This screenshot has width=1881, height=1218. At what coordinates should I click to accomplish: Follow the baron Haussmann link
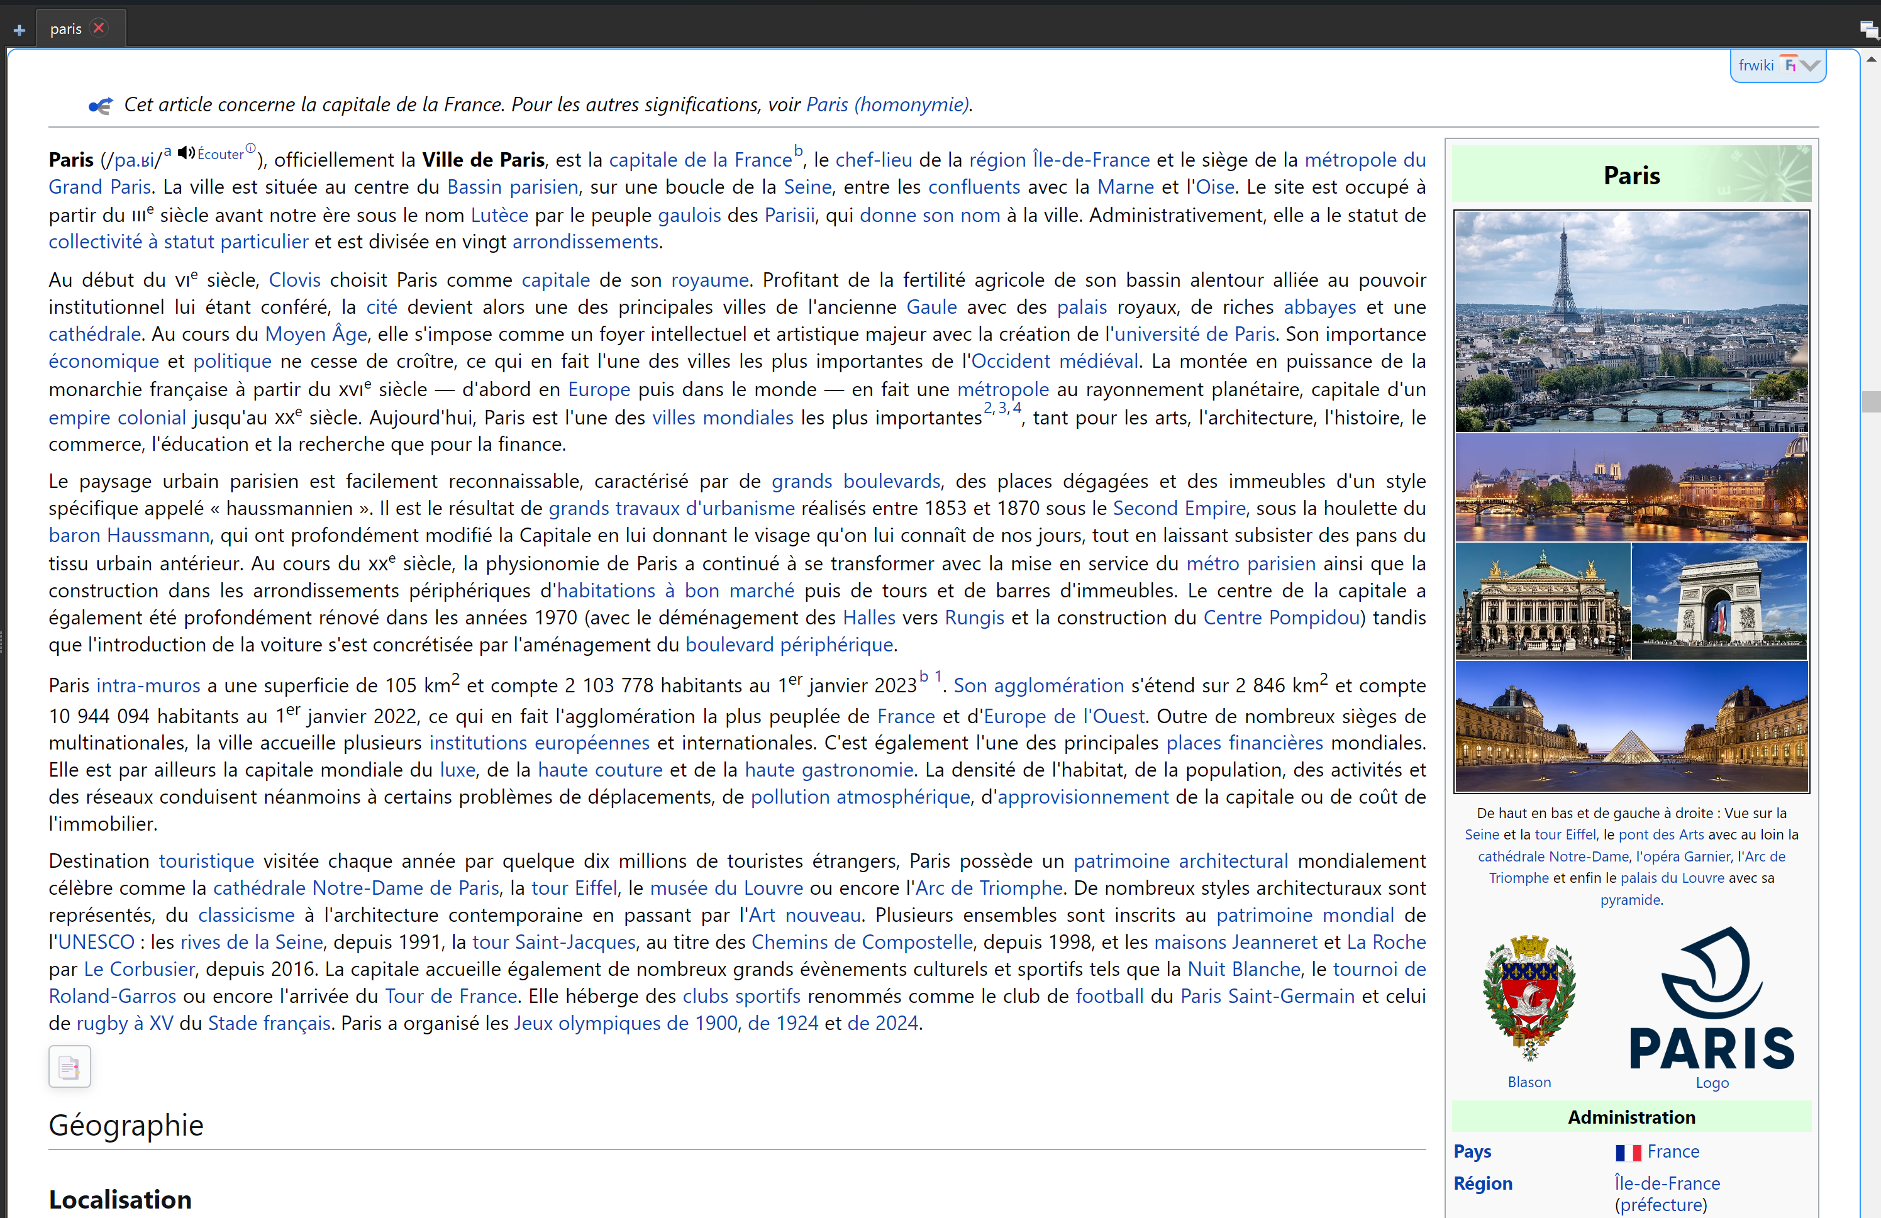point(129,536)
